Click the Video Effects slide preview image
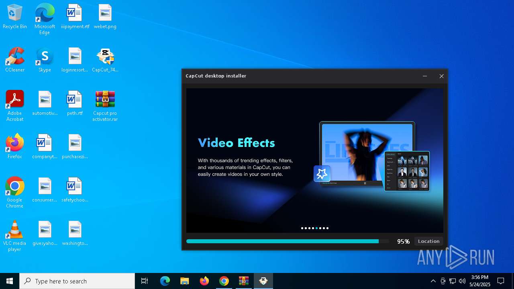Image resolution: width=514 pixels, height=289 pixels. [371, 157]
